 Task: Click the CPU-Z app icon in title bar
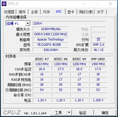point(4,4)
